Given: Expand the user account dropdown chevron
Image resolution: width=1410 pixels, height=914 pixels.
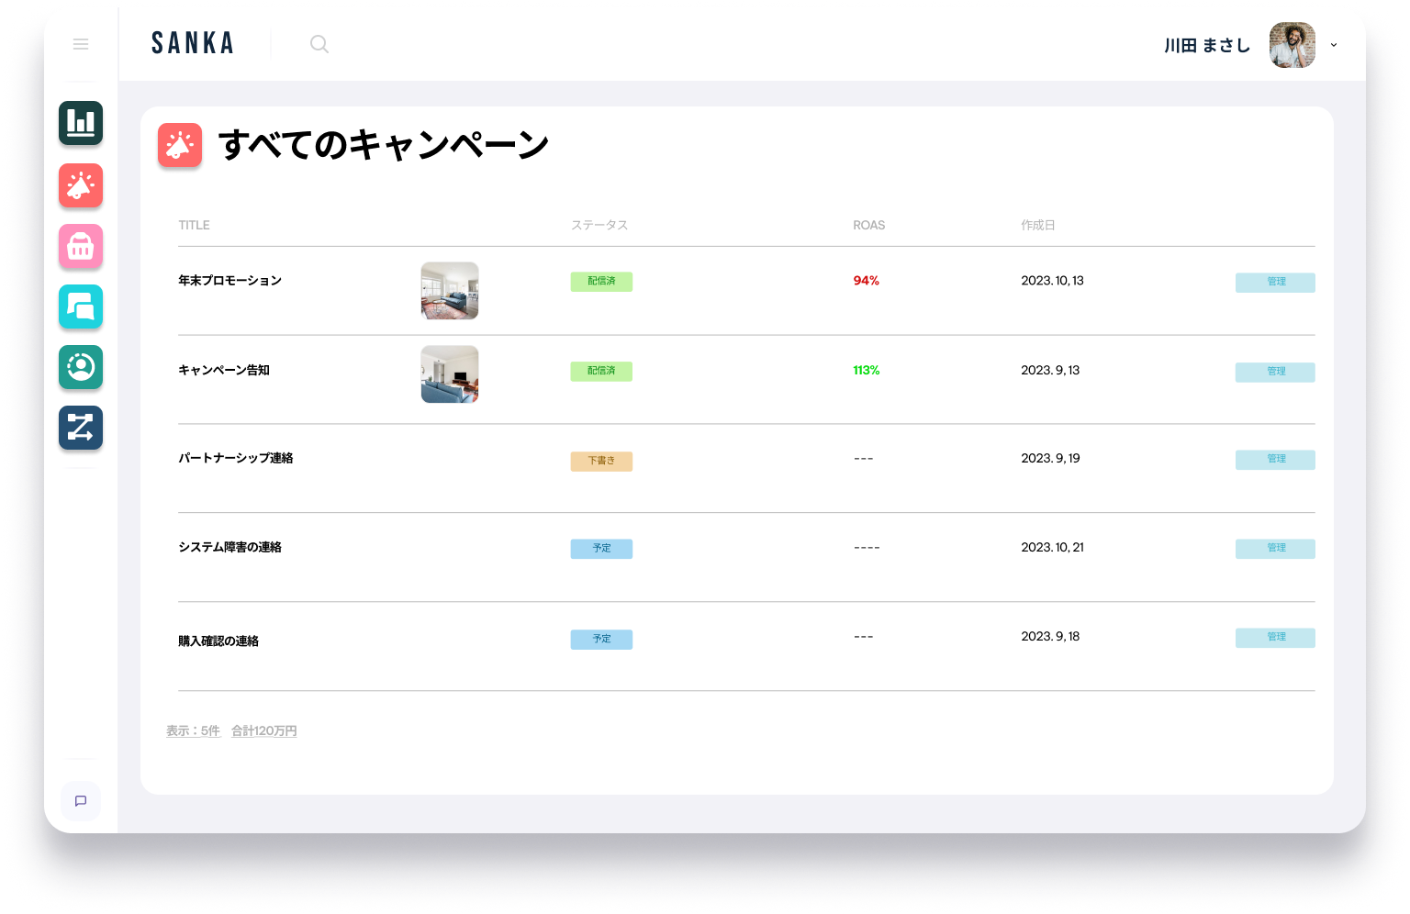Looking at the screenshot, I should click(x=1334, y=45).
